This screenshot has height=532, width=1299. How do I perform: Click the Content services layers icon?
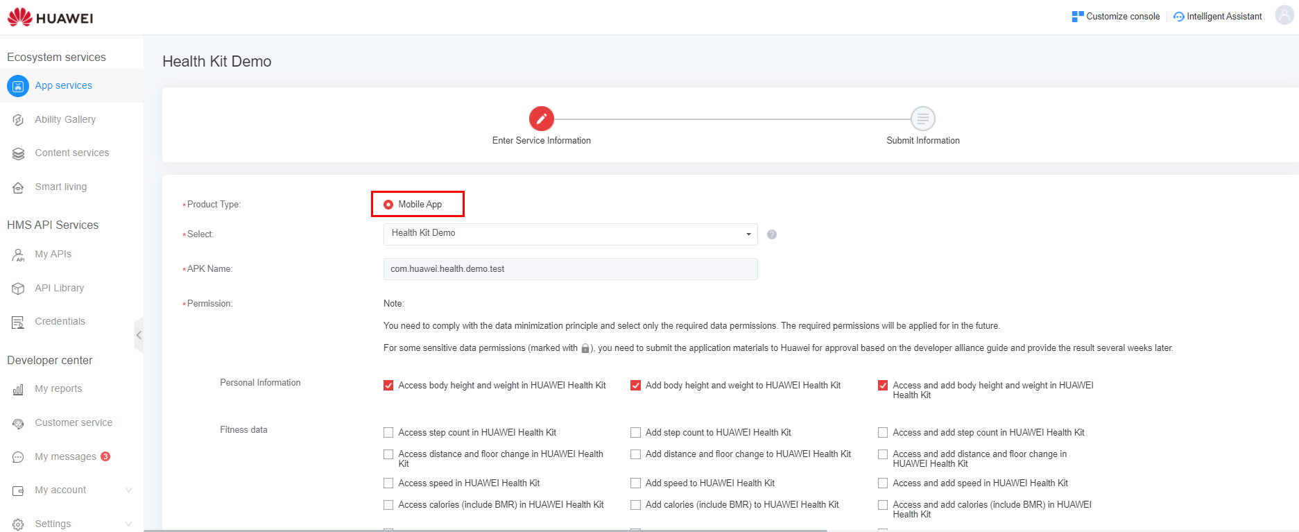tap(19, 153)
